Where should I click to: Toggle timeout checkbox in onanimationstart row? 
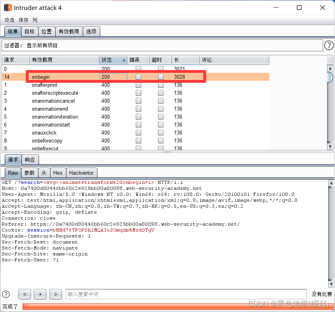point(161,125)
